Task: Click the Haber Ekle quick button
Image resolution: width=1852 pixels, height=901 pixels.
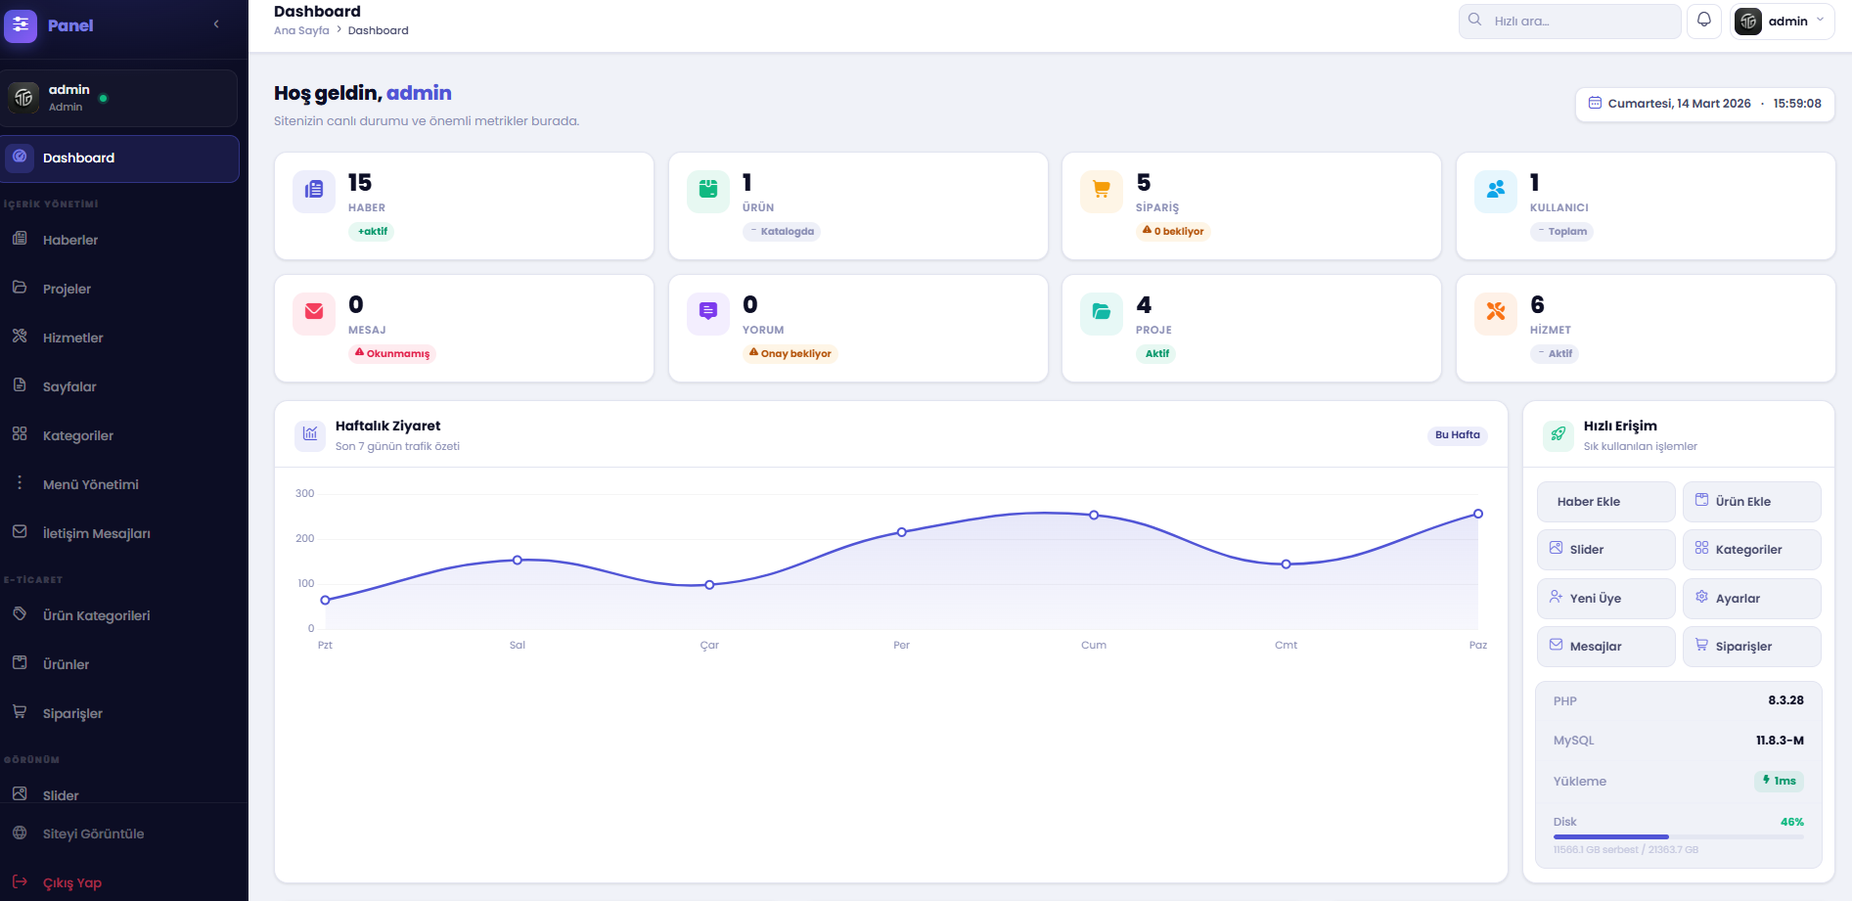Action: (x=1605, y=502)
